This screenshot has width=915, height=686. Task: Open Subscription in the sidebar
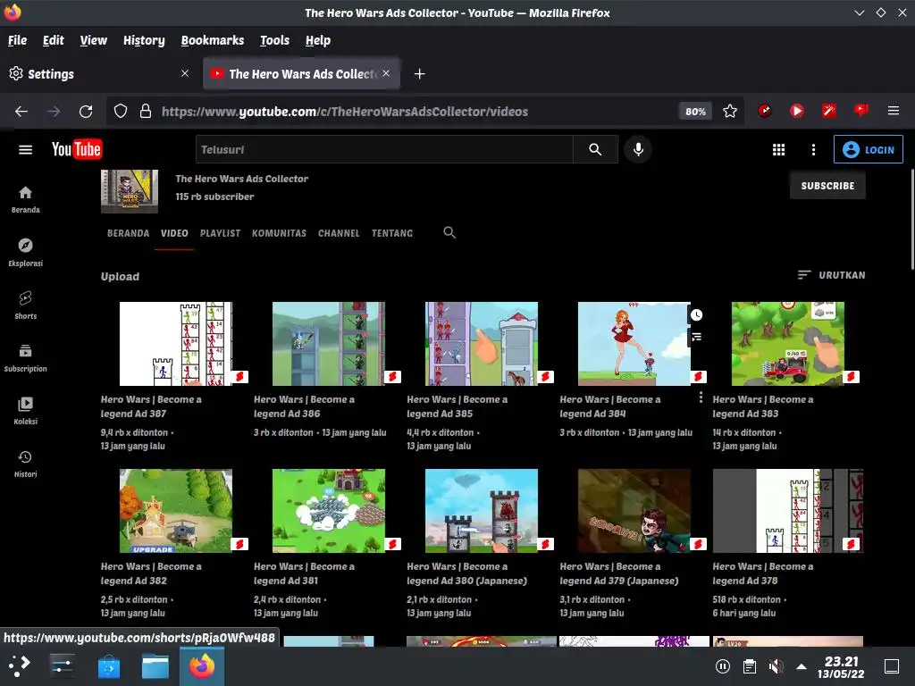pyautogui.click(x=26, y=358)
